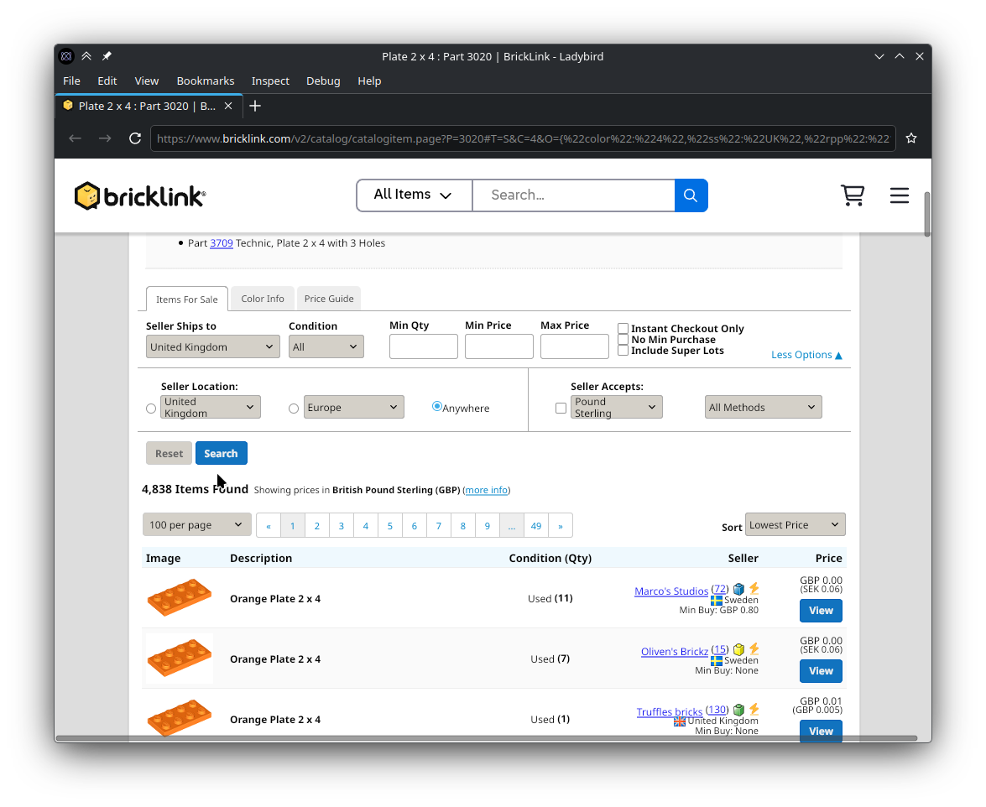Select Anywhere seller location radio
986x807 pixels.
tap(437, 406)
